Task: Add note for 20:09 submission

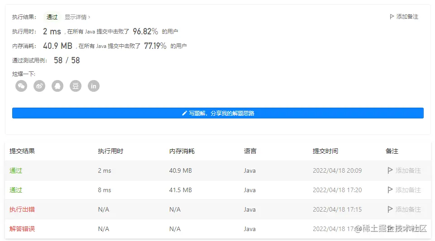Action: (404, 170)
